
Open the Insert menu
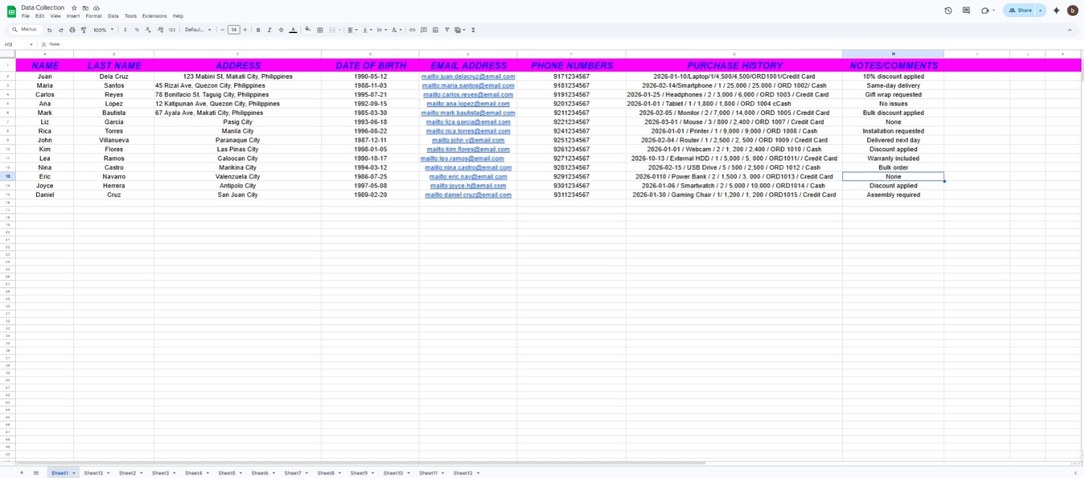tap(73, 16)
